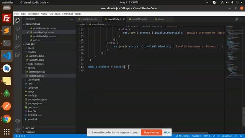Collapse the FULL APP folder section
Screen dimensions: 245x138
click(x=30, y=44)
